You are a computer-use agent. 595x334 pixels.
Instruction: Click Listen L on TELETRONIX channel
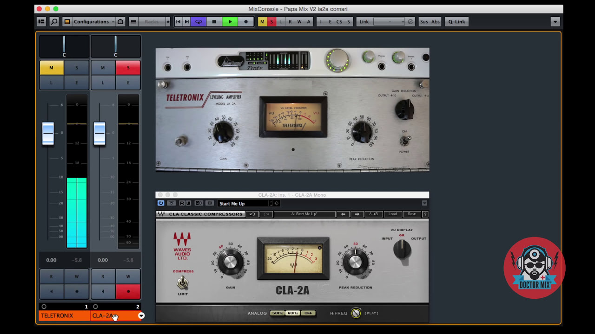pyautogui.click(x=51, y=83)
